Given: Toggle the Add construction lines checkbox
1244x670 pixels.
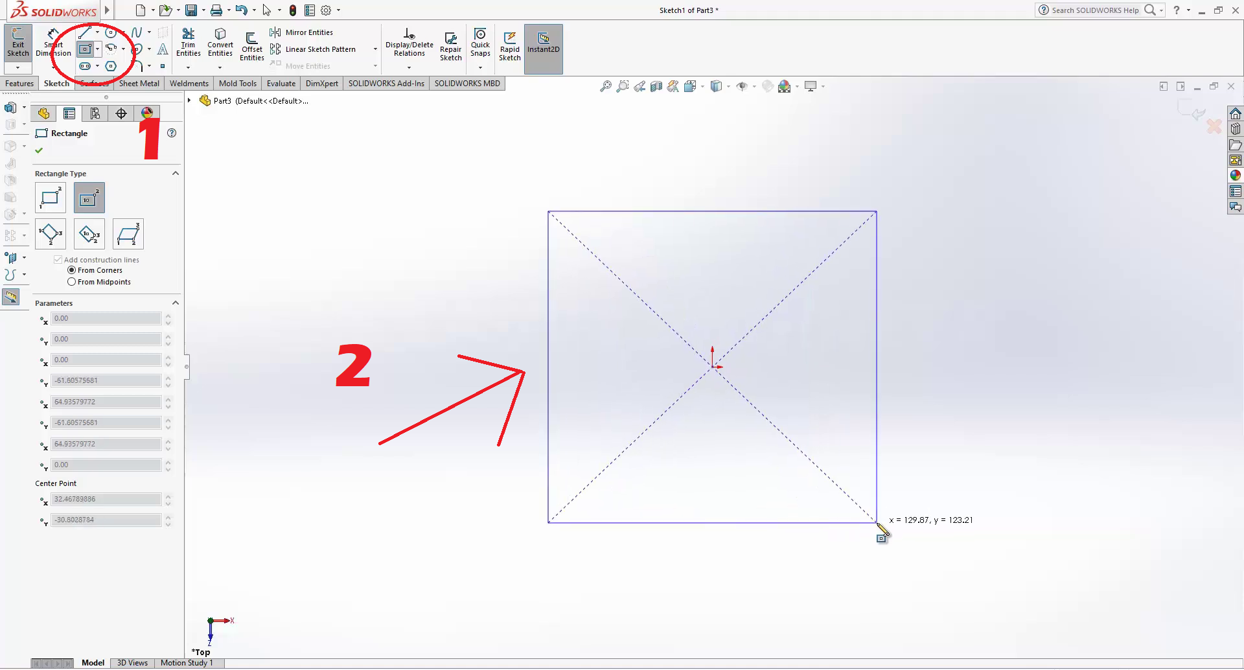Looking at the screenshot, I should [58, 260].
